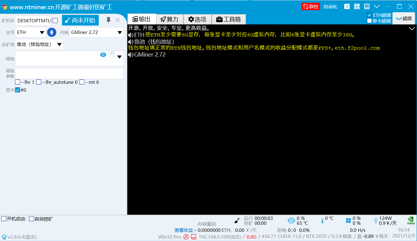The height and width of the screenshot is (241, 417).
Task: Switch to the 算力 hashrate tab
Action: (170, 19)
